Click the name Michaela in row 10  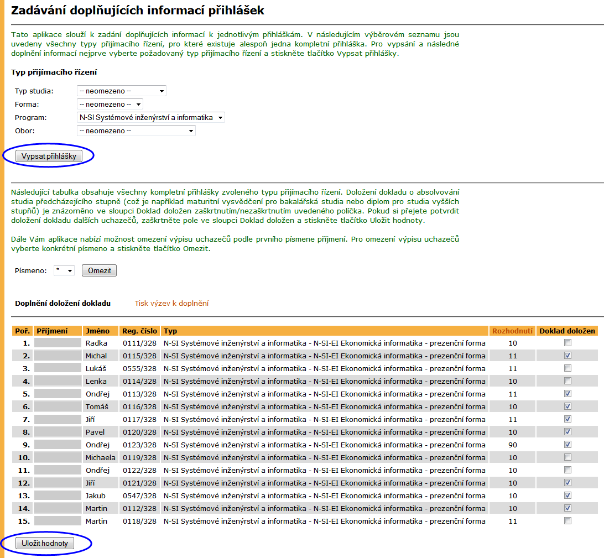tap(101, 457)
